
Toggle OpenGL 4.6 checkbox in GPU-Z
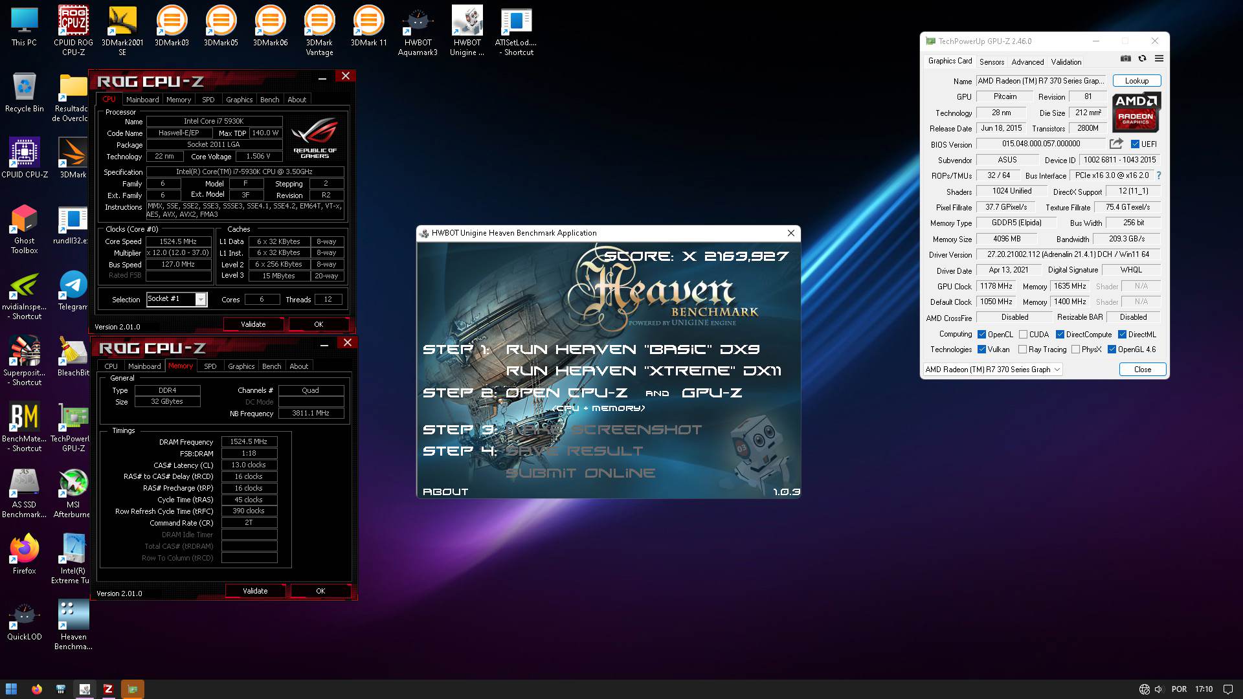(x=1112, y=349)
